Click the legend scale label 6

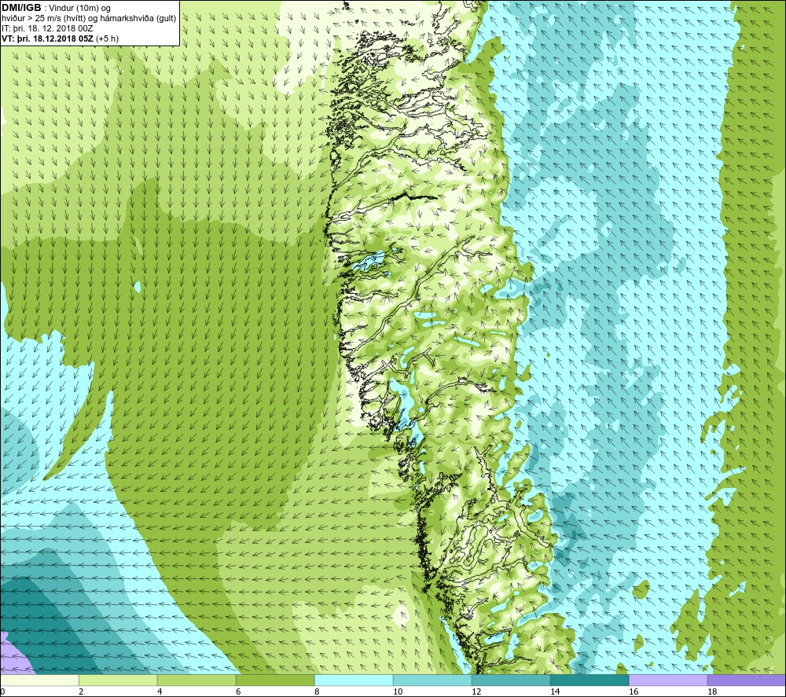point(239,692)
